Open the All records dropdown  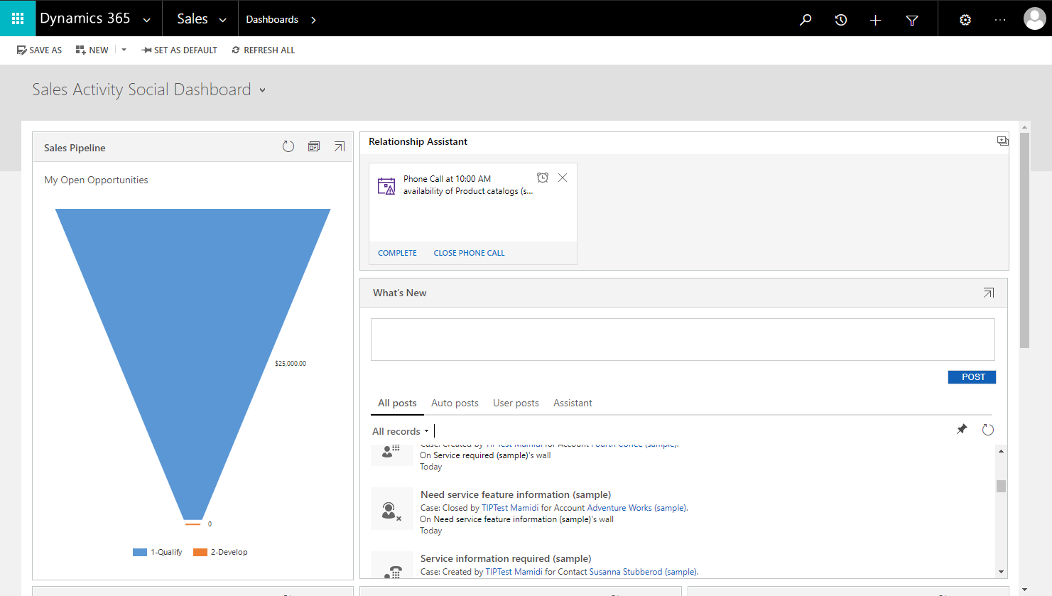point(400,430)
